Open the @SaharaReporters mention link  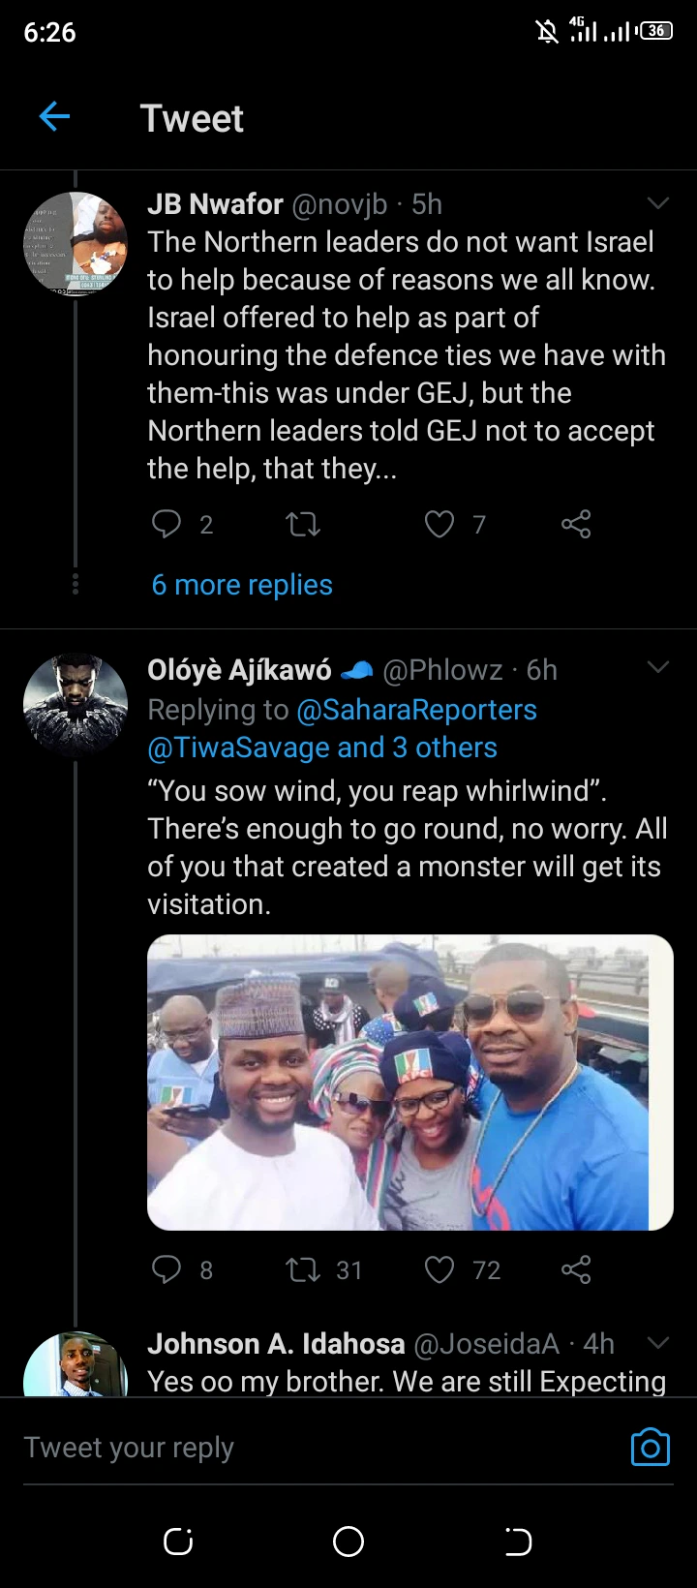coord(416,710)
